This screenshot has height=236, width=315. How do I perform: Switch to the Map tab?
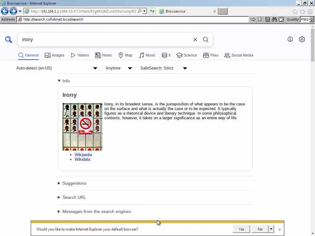pyautogui.click(x=126, y=55)
